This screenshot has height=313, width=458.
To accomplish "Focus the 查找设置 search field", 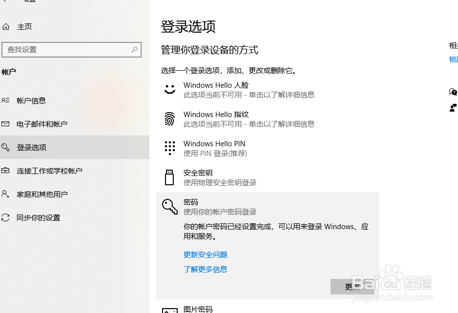I will [72, 50].
